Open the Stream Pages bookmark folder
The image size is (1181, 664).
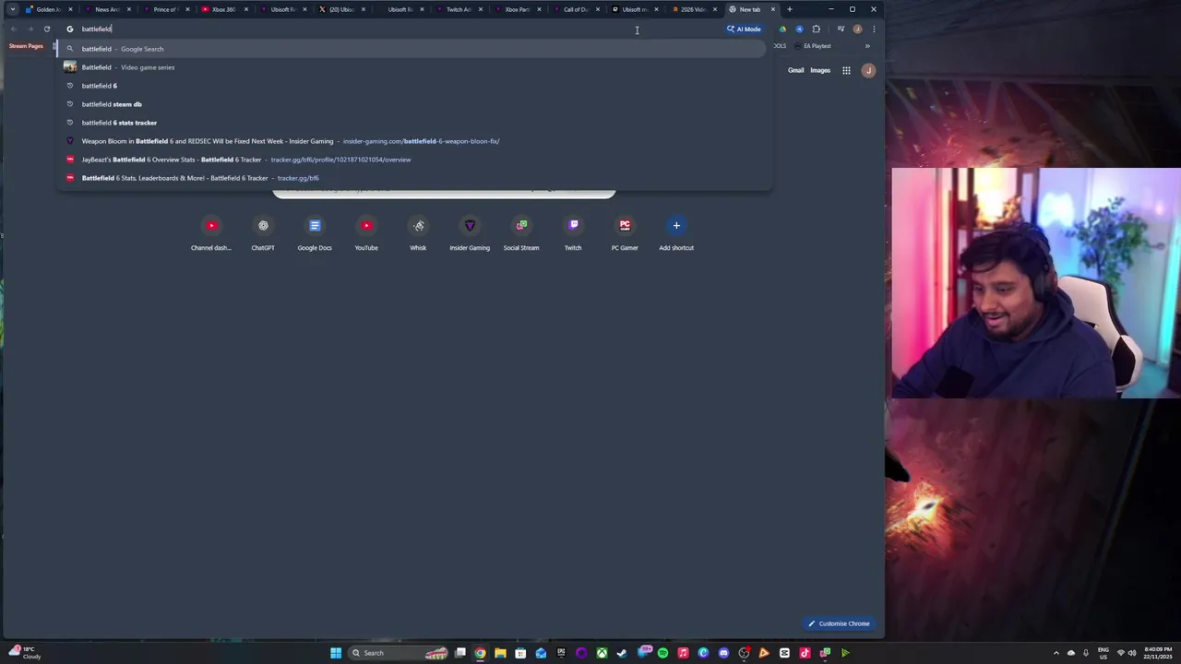pyautogui.click(x=26, y=46)
